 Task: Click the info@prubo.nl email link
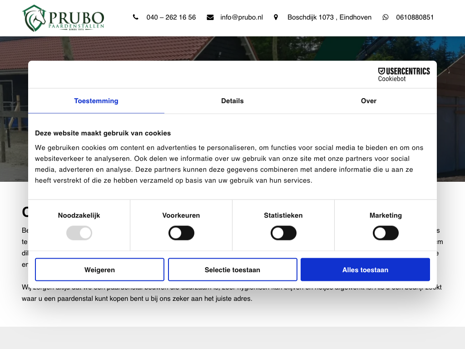[x=242, y=17]
